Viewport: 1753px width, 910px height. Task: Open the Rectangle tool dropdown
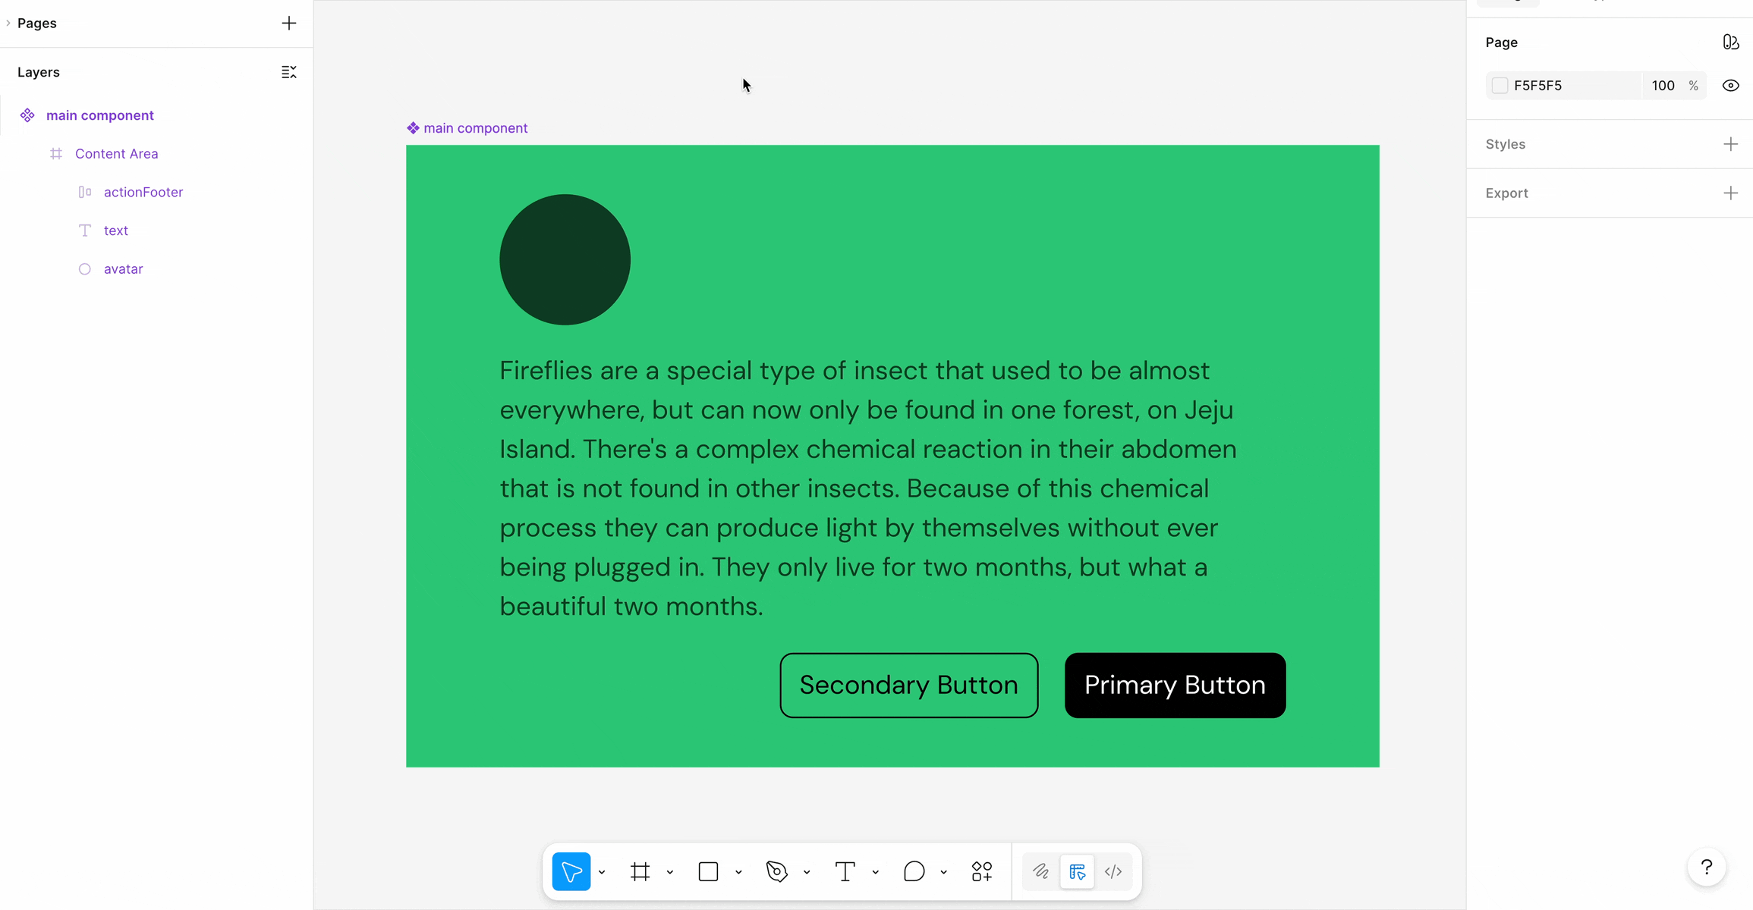(x=738, y=871)
